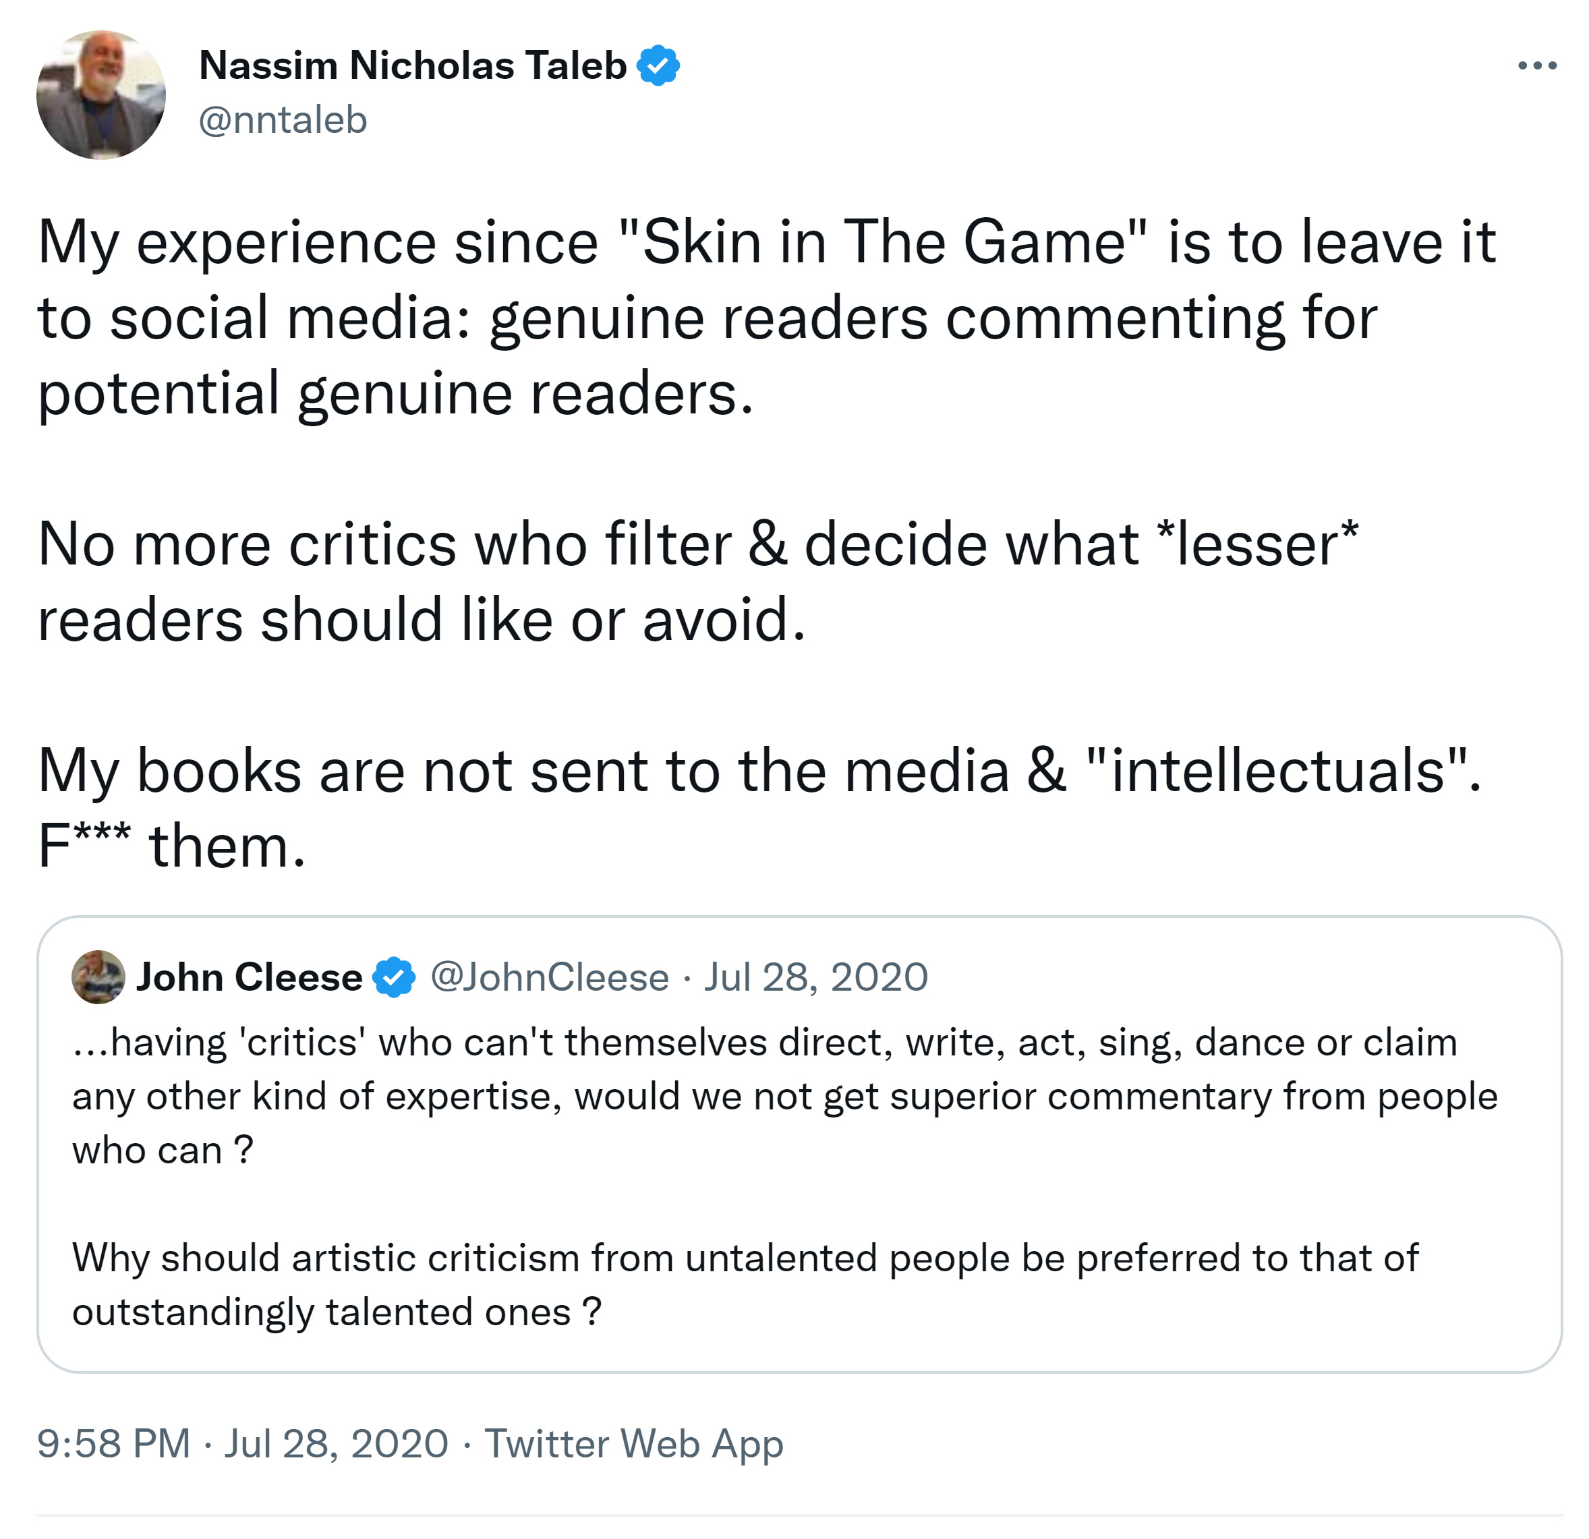Click quoted "Why should artistic criticism" paragraph
This screenshot has width=1589, height=1539.
click(744, 1258)
